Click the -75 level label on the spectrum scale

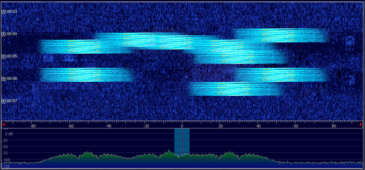[x=5, y=153]
